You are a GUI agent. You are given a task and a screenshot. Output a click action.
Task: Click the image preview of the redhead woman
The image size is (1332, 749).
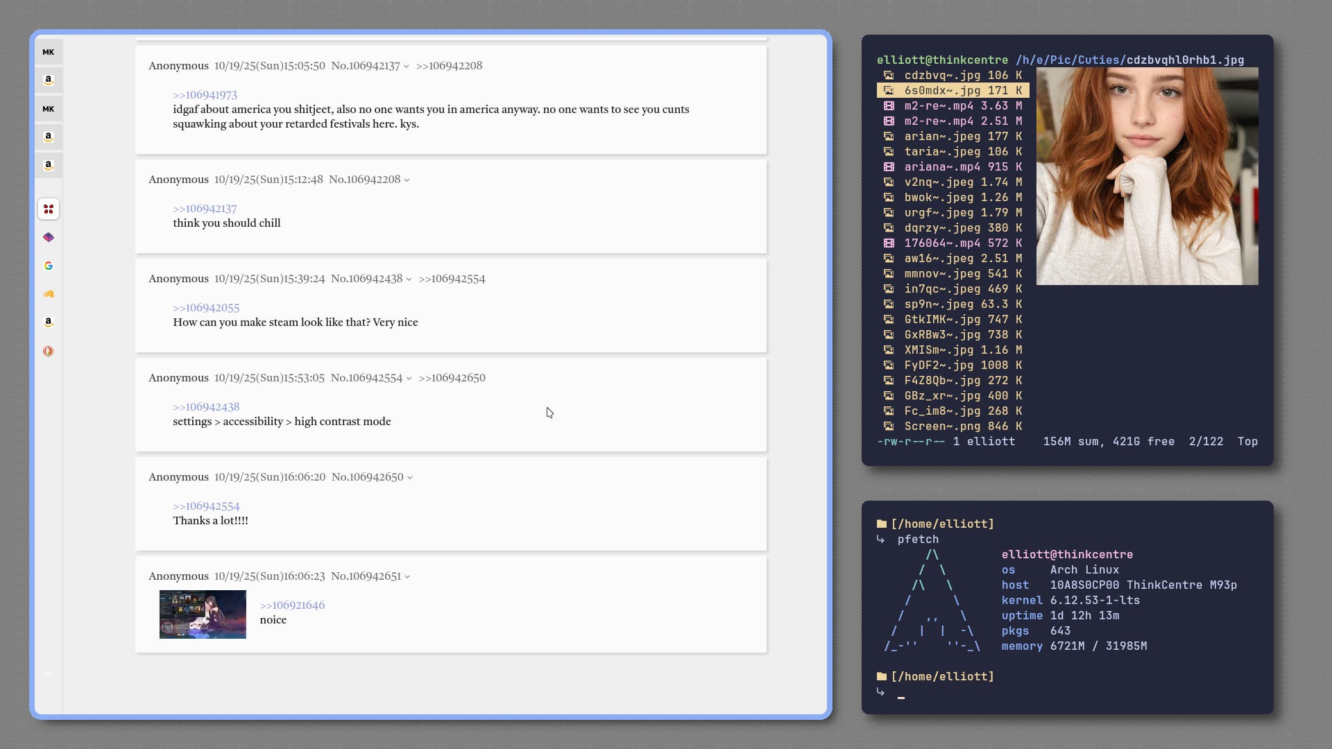pyautogui.click(x=1147, y=176)
